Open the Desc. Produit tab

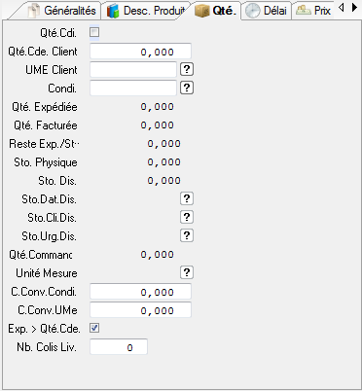point(146,11)
